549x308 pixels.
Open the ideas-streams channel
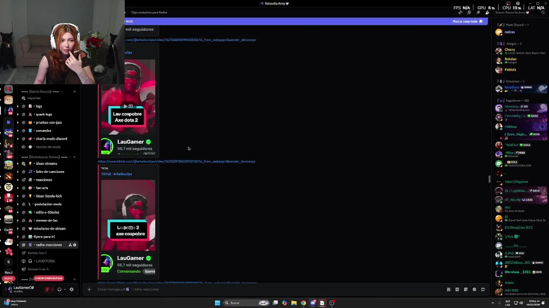point(49,163)
